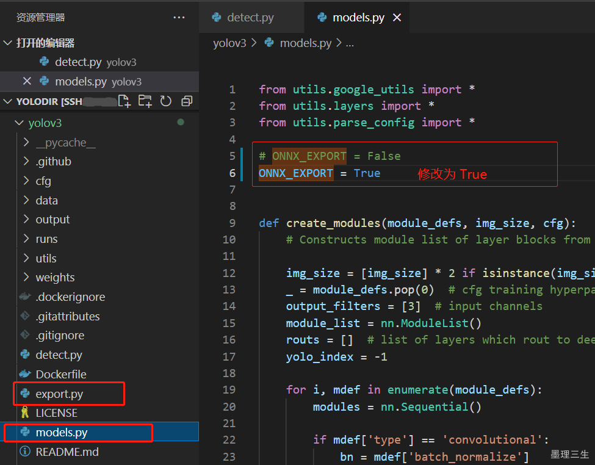Close models.py in the open editors list
Viewport: 595px width, 465px height.
27,81
